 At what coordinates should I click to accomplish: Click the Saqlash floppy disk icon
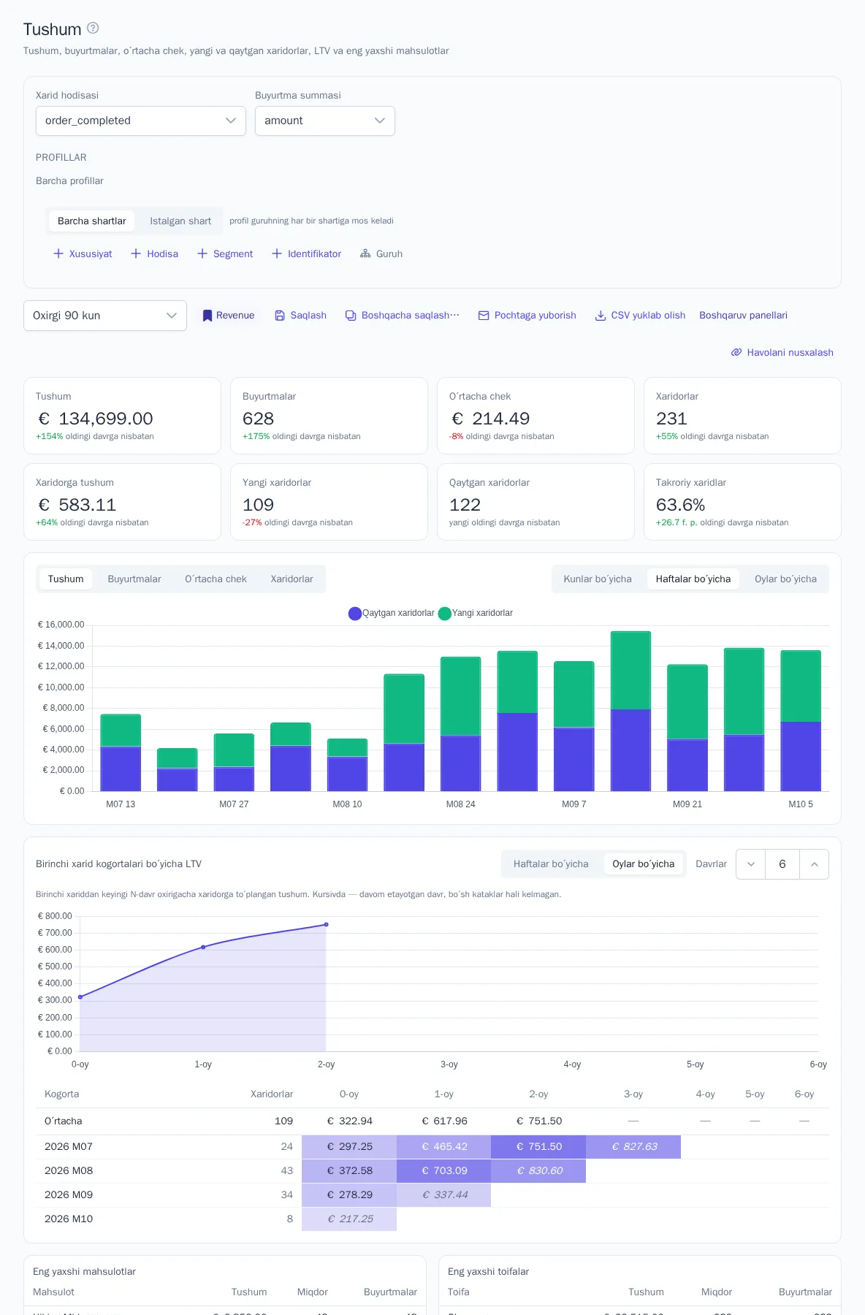tap(280, 316)
